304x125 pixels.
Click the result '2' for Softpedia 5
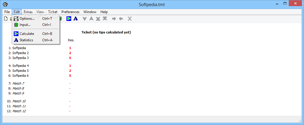[x=70, y=71]
